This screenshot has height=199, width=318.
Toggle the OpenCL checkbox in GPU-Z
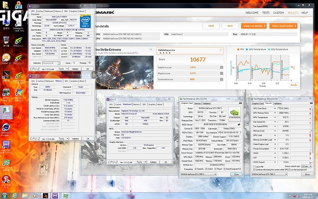tap(196, 169)
